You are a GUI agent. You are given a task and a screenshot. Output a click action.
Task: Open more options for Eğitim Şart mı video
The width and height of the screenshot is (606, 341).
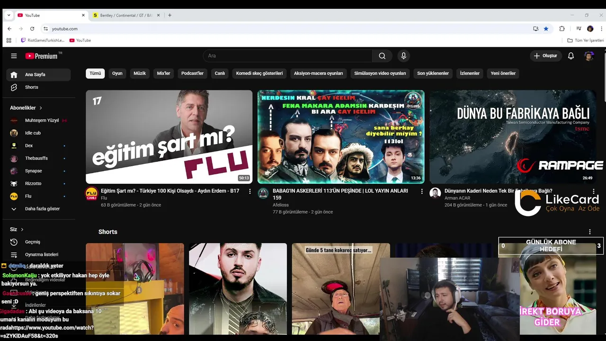pyautogui.click(x=250, y=191)
